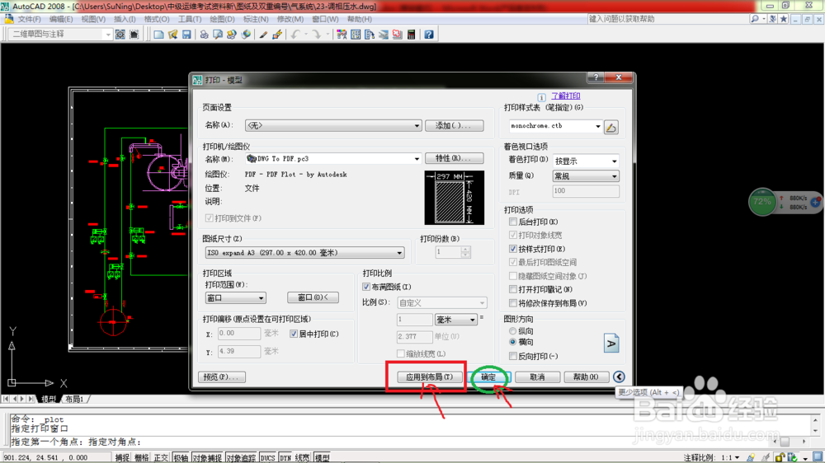Switch to the 布局1 layout tab
This screenshot has height=463, width=825.
pyautogui.click(x=75, y=400)
